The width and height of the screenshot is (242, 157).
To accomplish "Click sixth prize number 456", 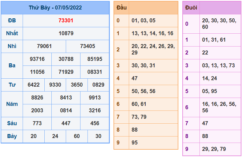I will point(95,123).
